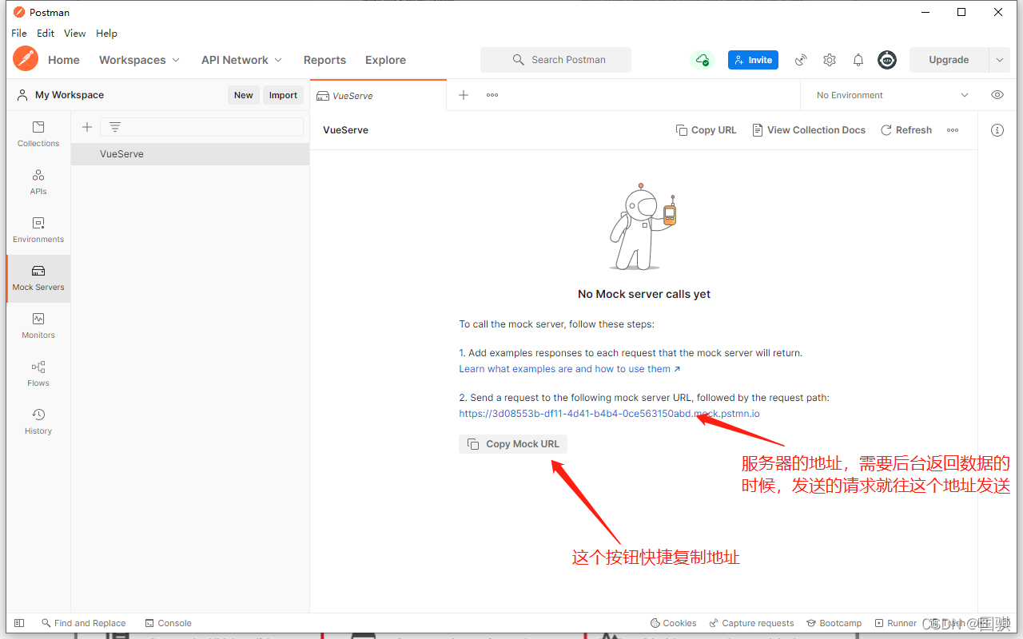Click the sync status cloud icon
1023x639 pixels.
tap(702, 60)
